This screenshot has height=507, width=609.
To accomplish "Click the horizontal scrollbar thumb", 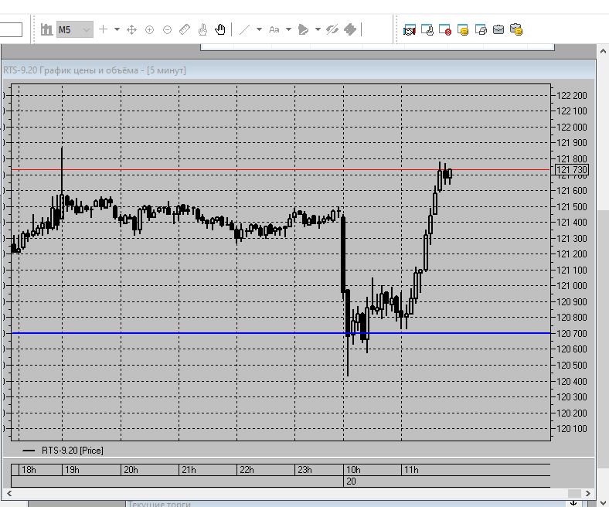I will coord(574,493).
